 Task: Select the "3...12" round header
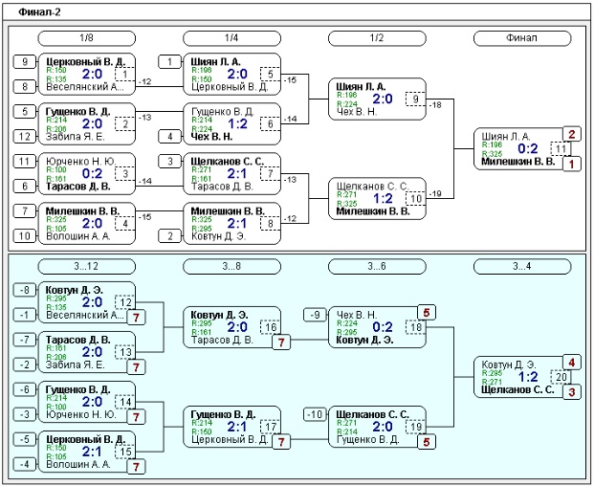coord(86,266)
